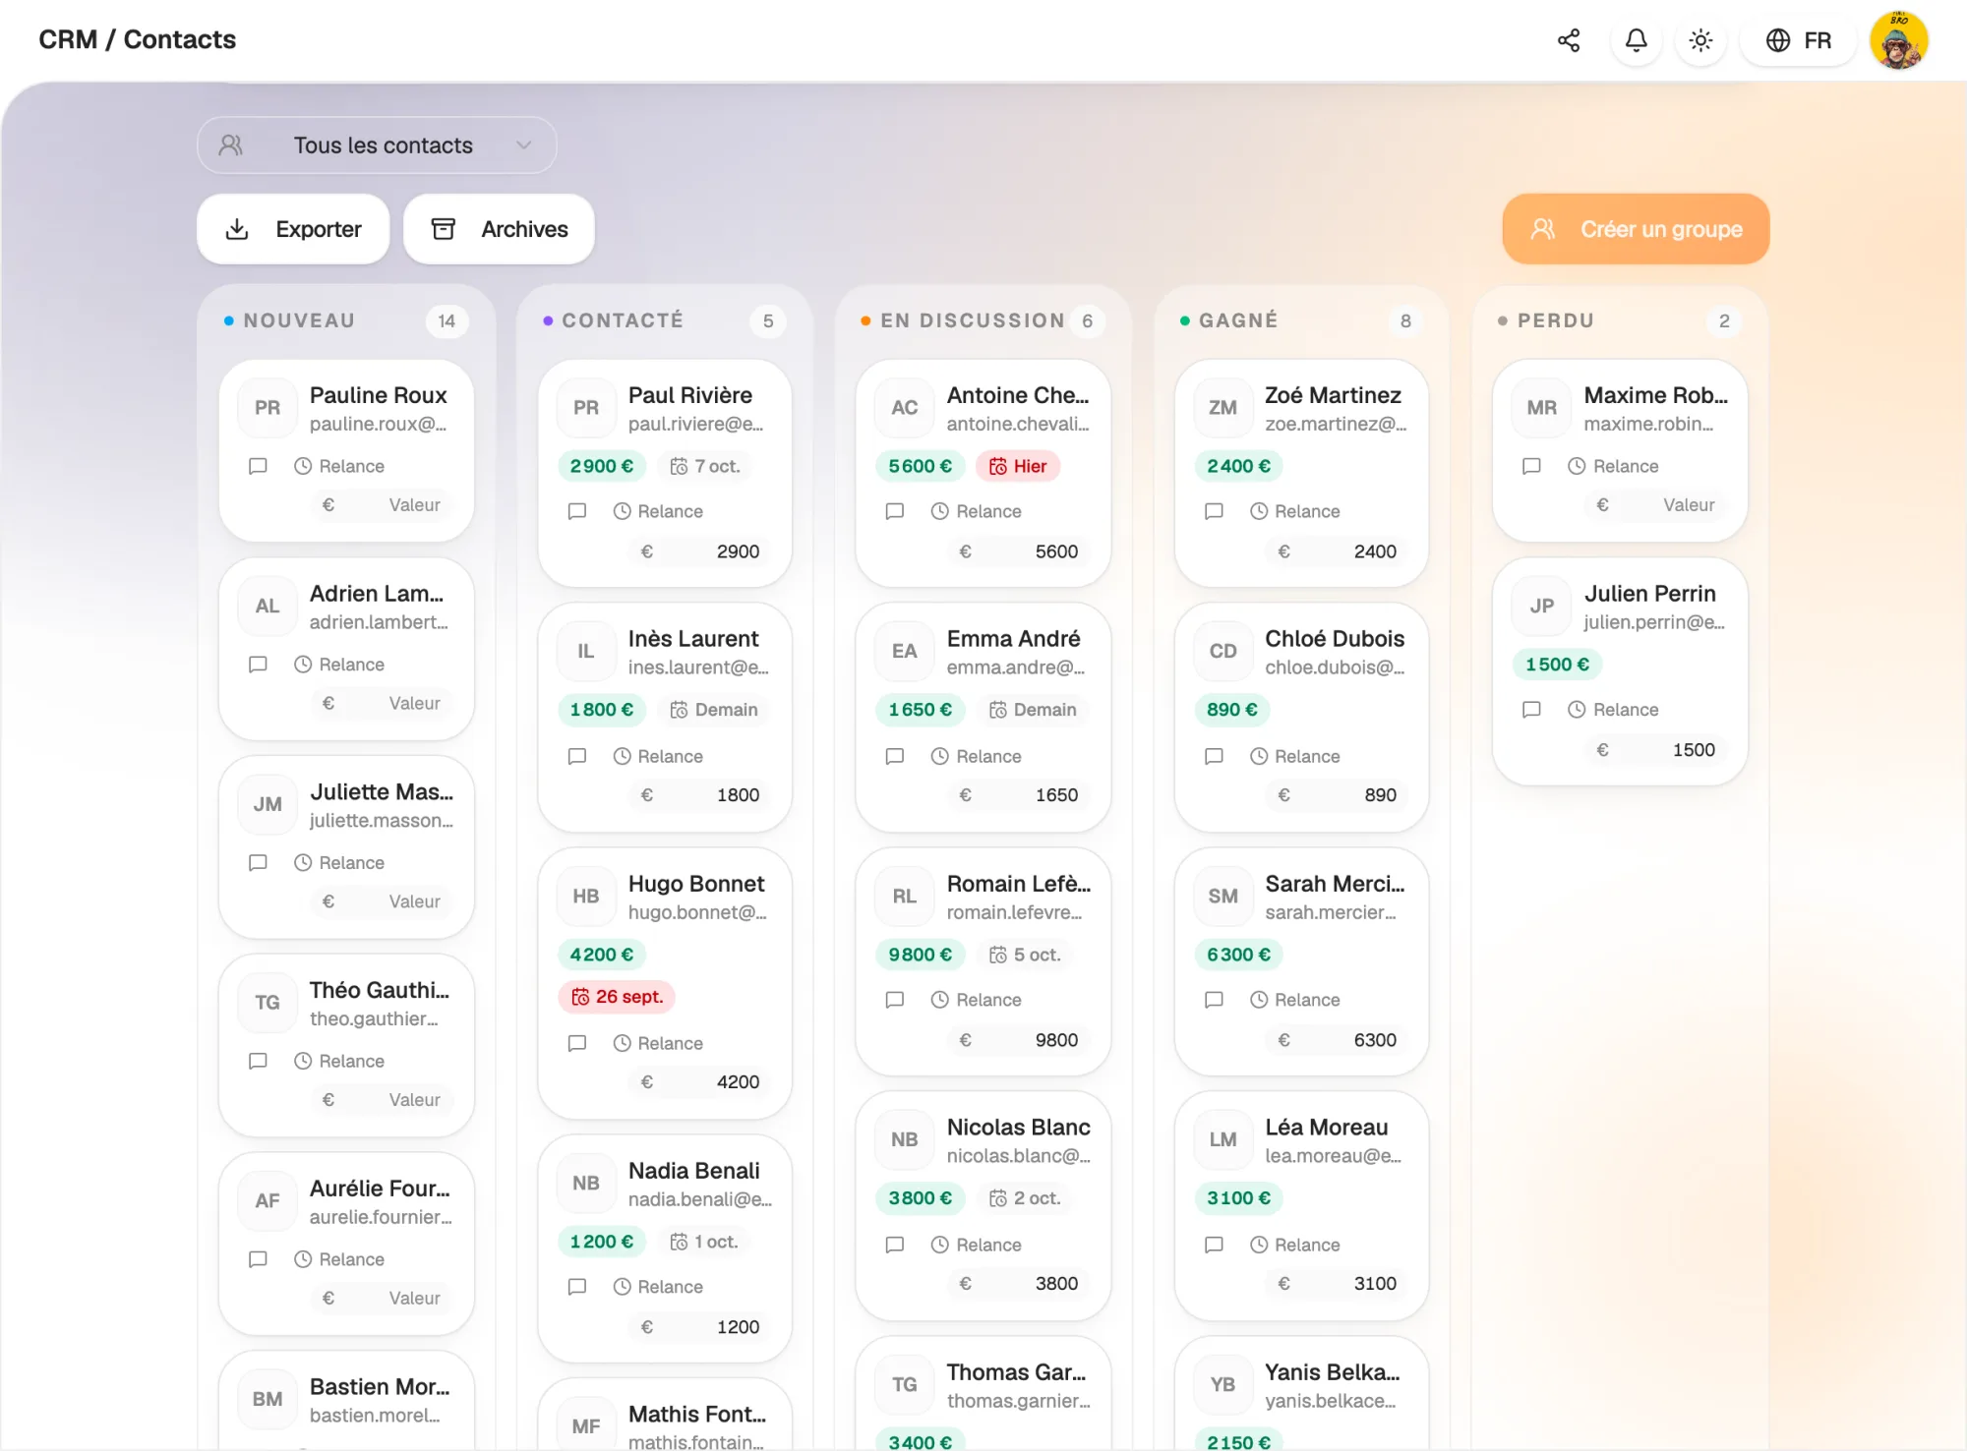The image size is (1967, 1451).
Task: Edit value 1500 on Julien Perrin card
Action: pos(1657,750)
